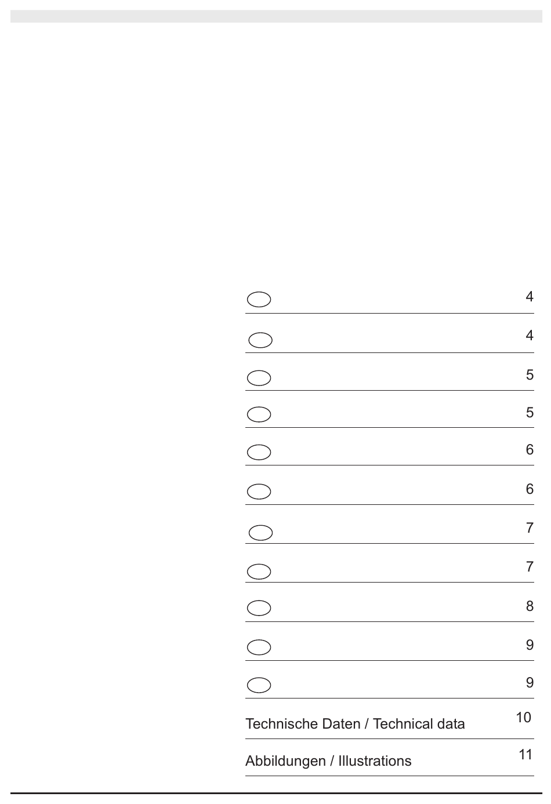Click the gray header bar at top
The width and height of the screenshot is (551, 804).
(x=276, y=16)
